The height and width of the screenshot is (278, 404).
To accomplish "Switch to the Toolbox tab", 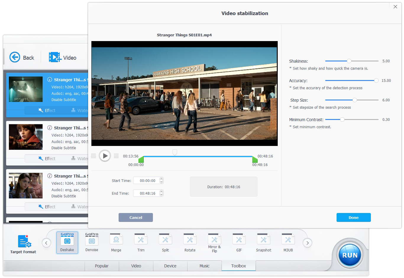I will [239, 266].
